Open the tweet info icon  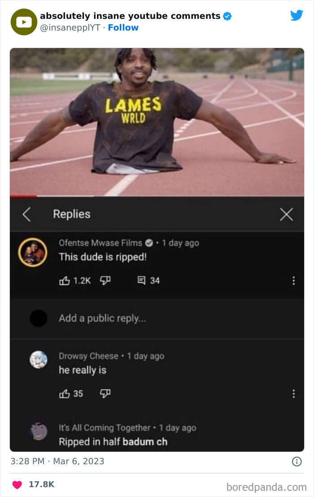point(297,462)
